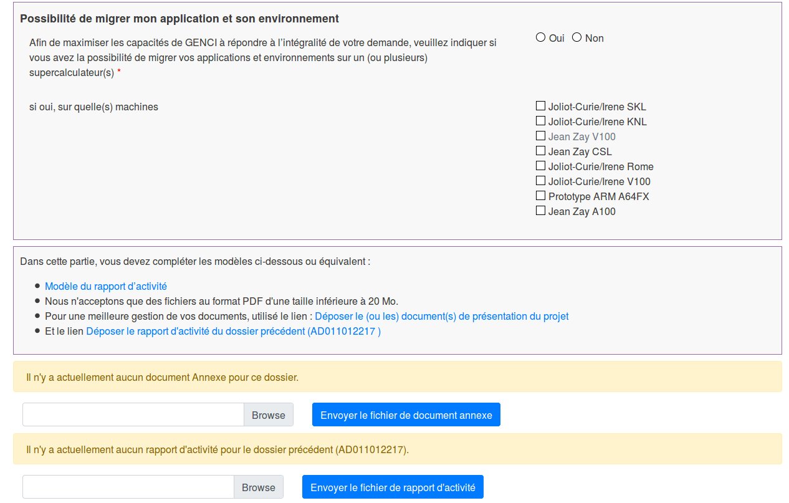Check the Joliot-Curie/Irene Rome option
Image resolution: width=789 pixels, height=503 pixels.
pos(540,166)
